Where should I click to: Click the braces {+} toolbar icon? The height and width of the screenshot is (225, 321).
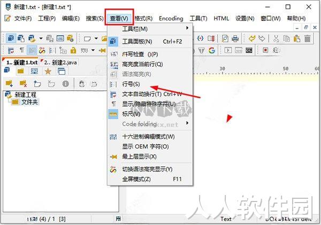pos(200,38)
